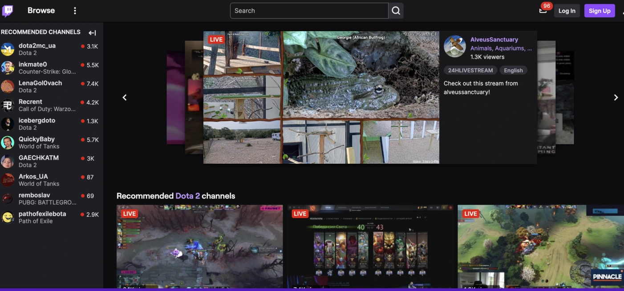Viewport: 624px width, 291px height.
Task: Select pathofexilebota channel name
Action: coord(42,214)
